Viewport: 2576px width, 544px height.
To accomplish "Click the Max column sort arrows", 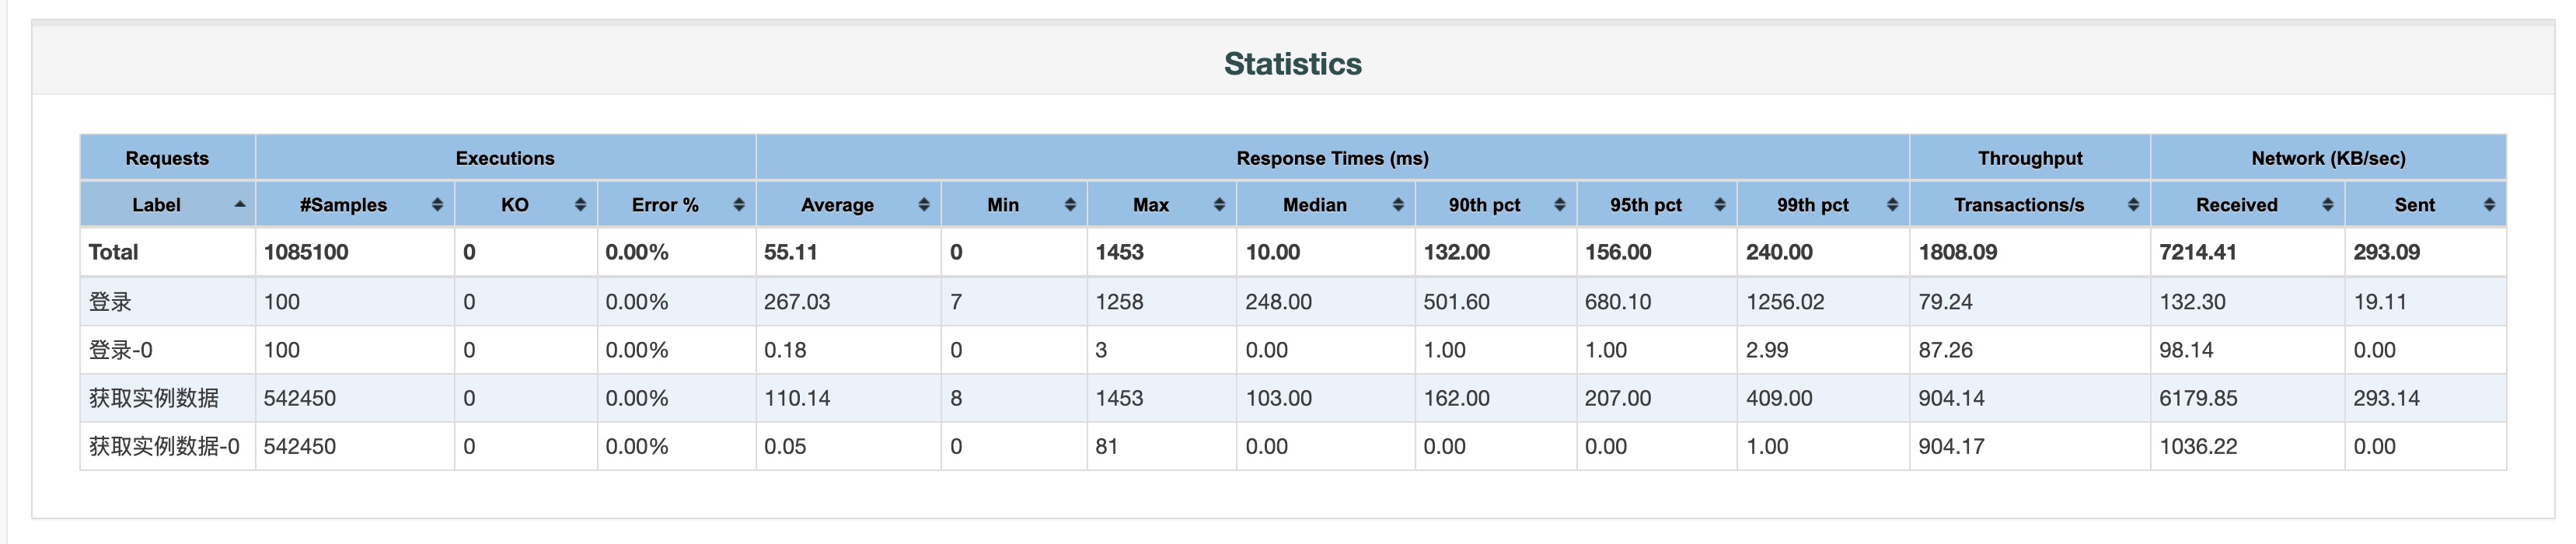I will point(1219,205).
